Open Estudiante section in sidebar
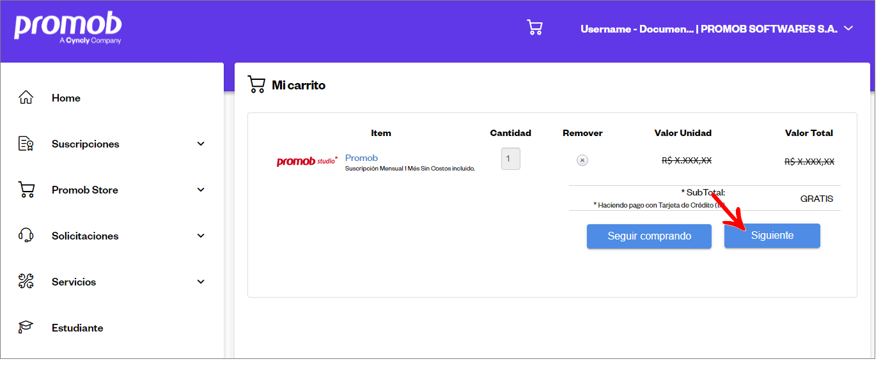This screenshot has width=881, height=366. click(77, 328)
